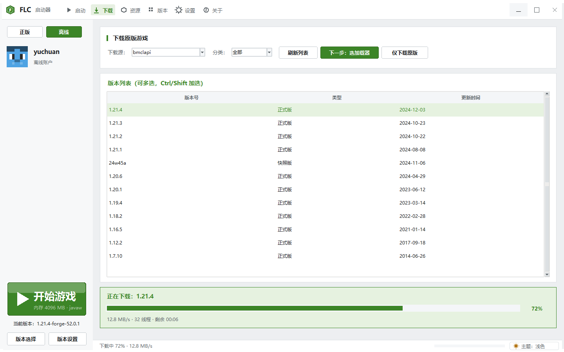Click the 1.21.4 download progress bar

(x=313, y=309)
